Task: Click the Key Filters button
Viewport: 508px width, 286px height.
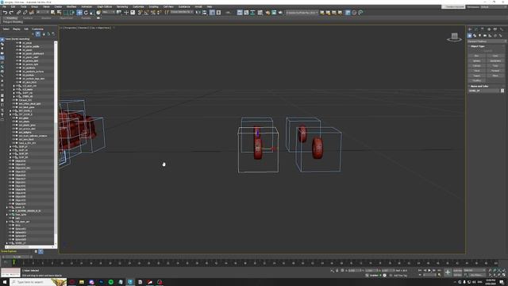Action: point(476,275)
